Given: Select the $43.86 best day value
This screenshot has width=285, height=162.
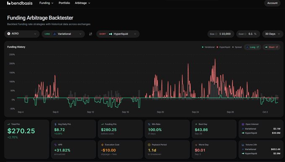Looking at the screenshot, I should 201,130.
